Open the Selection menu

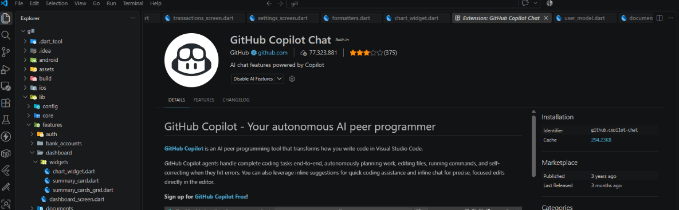pyautogui.click(x=56, y=3)
